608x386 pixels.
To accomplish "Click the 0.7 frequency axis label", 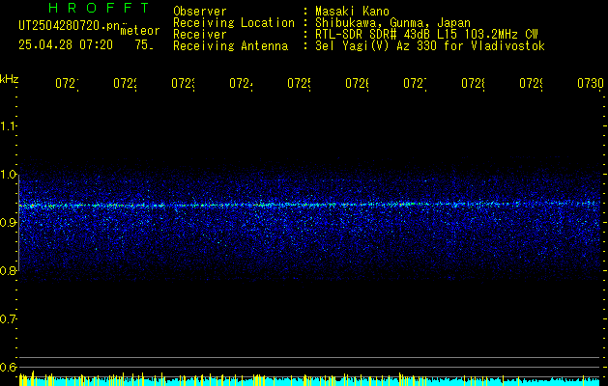I will 9,318.
